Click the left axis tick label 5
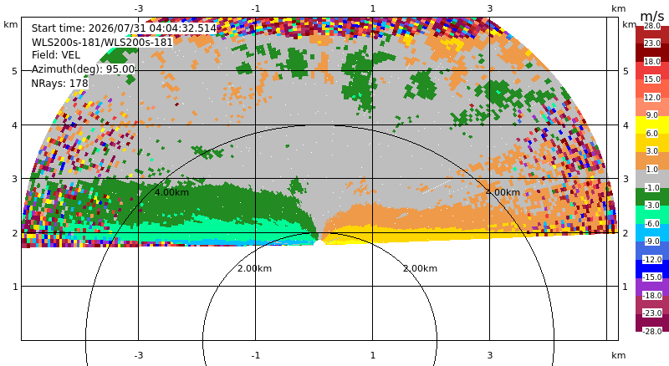The image size is (669, 366). pos(14,71)
